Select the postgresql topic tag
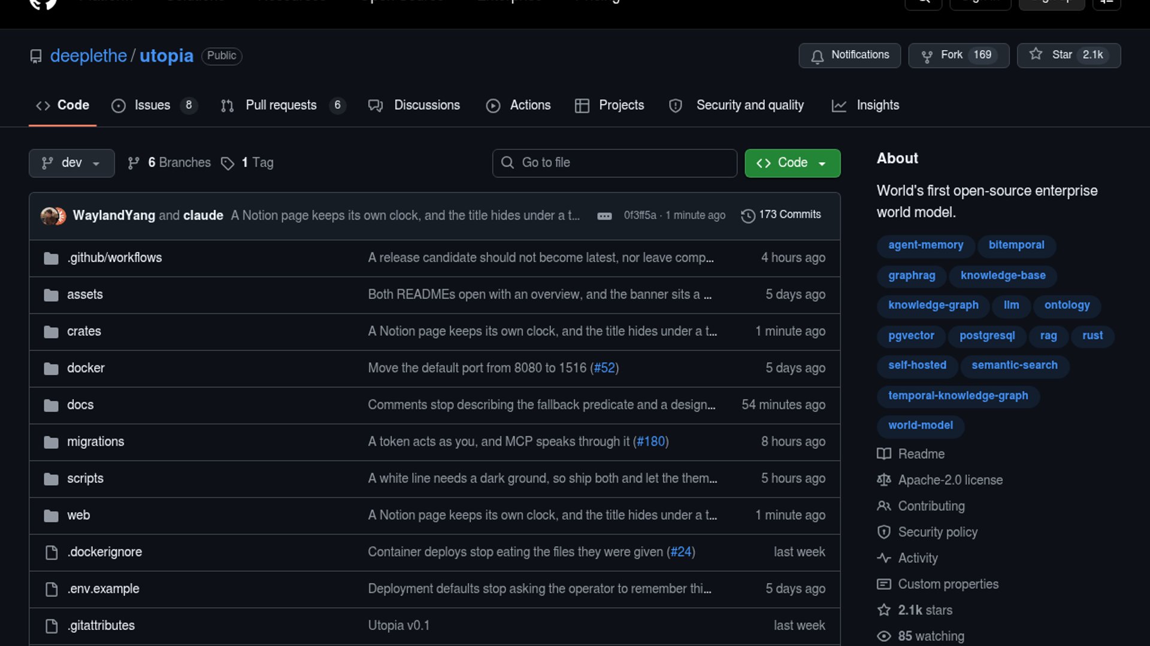The width and height of the screenshot is (1150, 646). click(986, 336)
